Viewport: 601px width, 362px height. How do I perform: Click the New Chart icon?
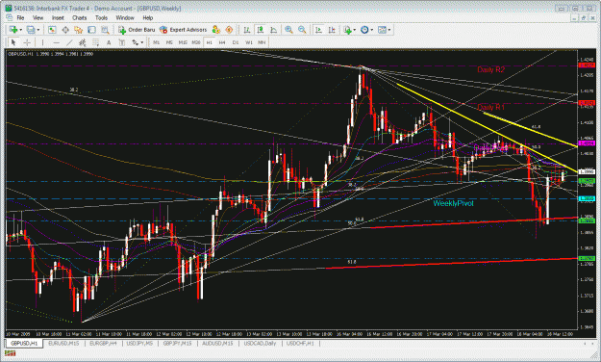13,30
